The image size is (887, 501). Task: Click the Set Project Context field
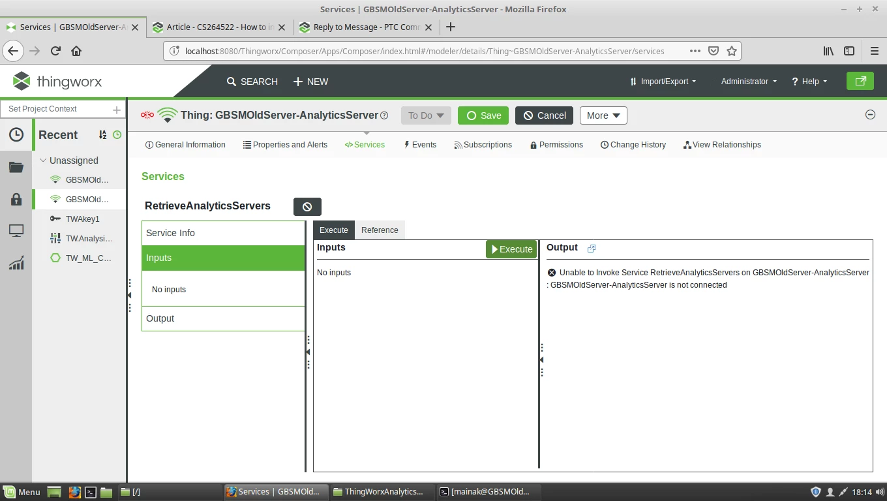(57, 109)
